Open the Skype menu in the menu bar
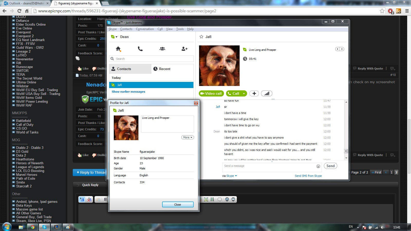Image resolution: width=411 pixels, height=231 pixels. pyautogui.click(x=113, y=29)
